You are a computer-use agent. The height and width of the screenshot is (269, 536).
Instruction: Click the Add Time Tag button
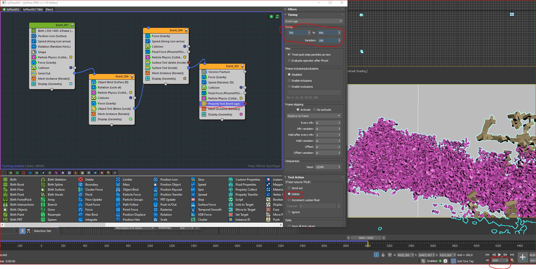point(465,261)
